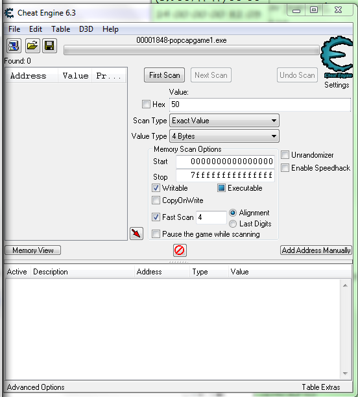The height and width of the screenshot is (397, 358).
Task: Select the Last Digits radio button
Action: [x=233, y=224]
